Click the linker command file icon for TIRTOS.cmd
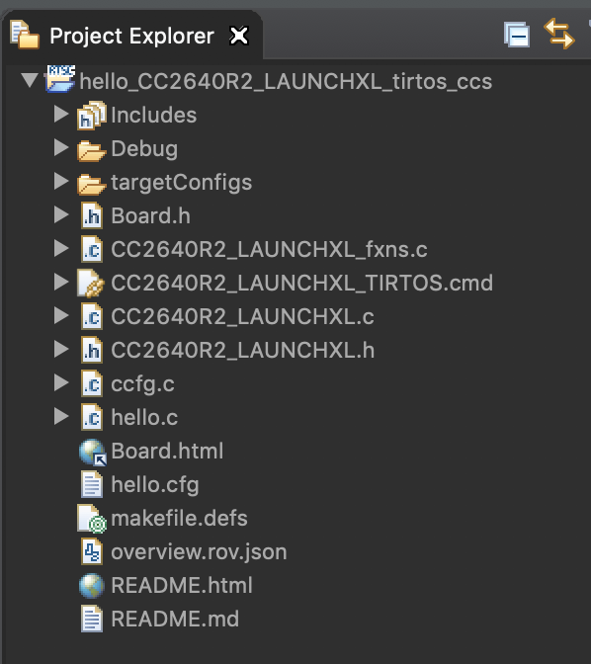The image size is (591, 664). coord(91,284)
